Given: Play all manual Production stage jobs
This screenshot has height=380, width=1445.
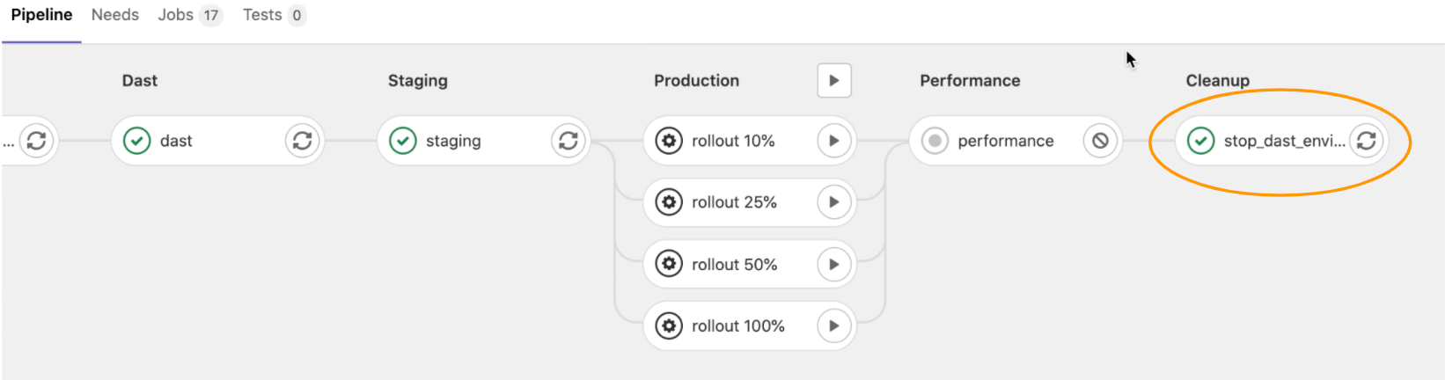Looking at the screenshot, I should [x=834, y=80].
